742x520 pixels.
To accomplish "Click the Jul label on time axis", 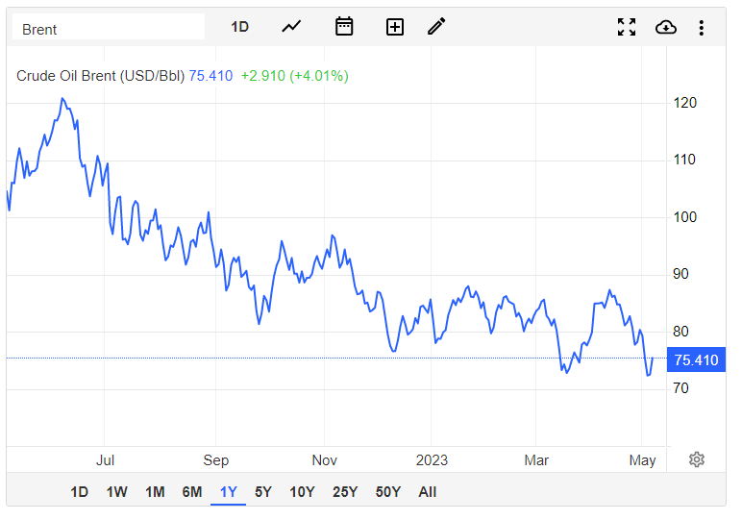I will point(105,459).
